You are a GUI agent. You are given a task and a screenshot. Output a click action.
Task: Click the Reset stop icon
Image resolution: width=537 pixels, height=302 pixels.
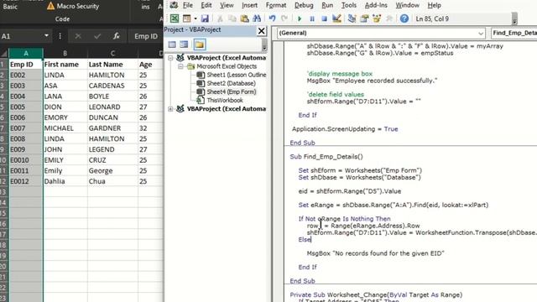tap(324, 18)
